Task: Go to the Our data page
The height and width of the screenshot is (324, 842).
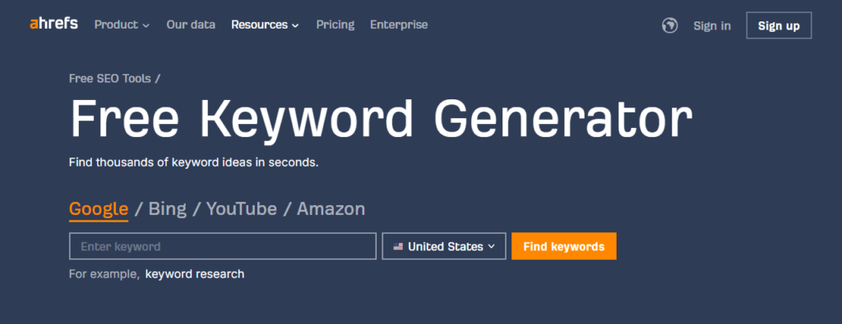Action: (191, 25)
